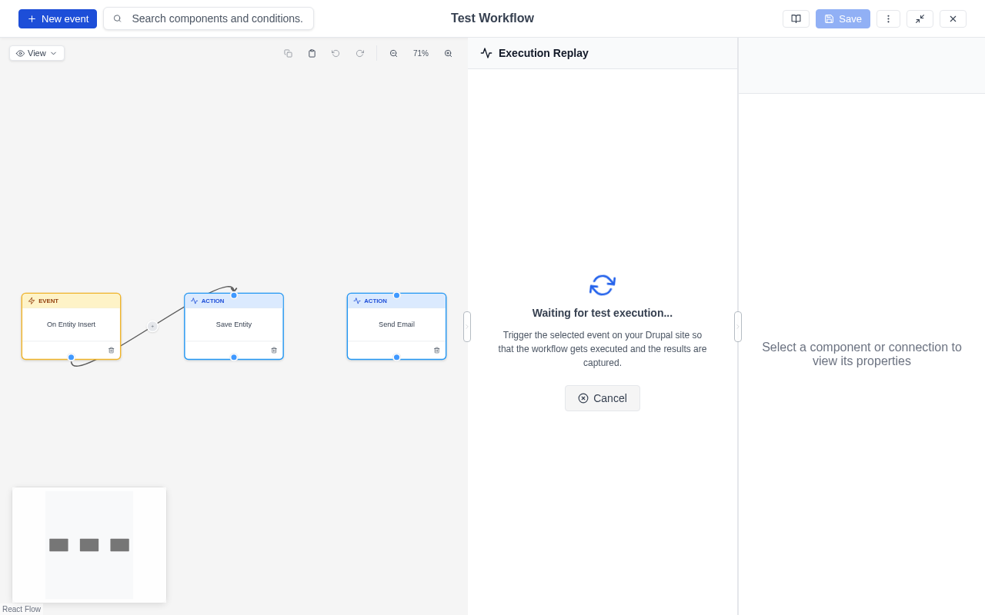Screen dimensions: 985x615
Task: Click the search components field
Action: pyautogui.click(x=208, y=18)
